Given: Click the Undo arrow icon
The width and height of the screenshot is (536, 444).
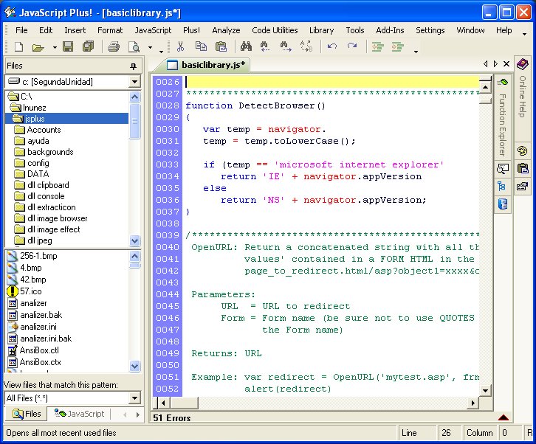Looking at the screenshot, I should pos(332,46).
